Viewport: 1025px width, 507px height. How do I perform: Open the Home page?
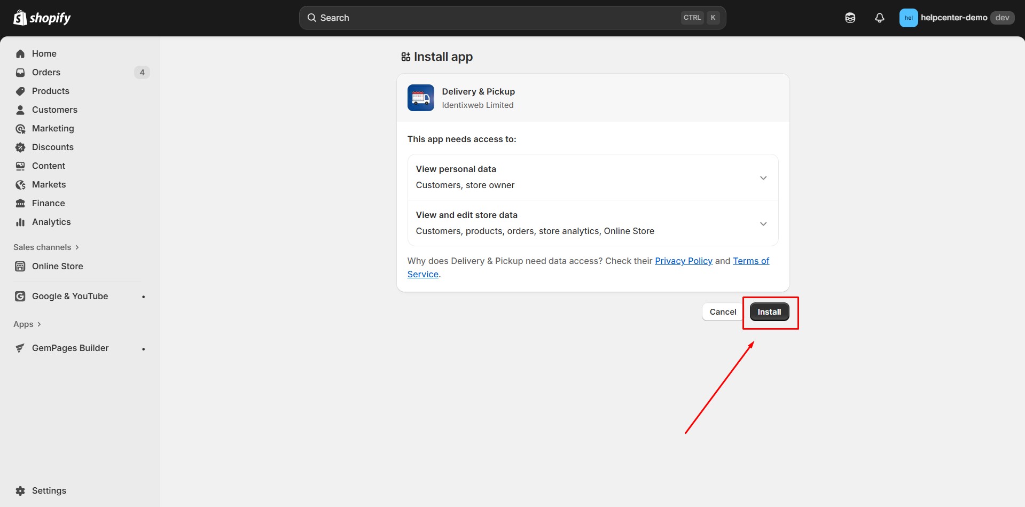[x=44, y=53]
